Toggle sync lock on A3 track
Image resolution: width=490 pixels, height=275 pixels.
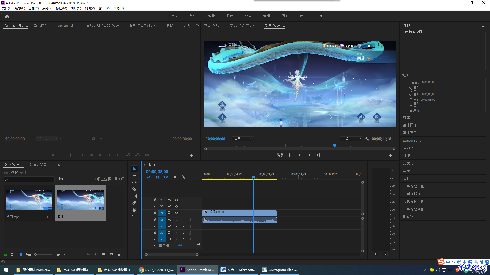(x=170, y=233)
